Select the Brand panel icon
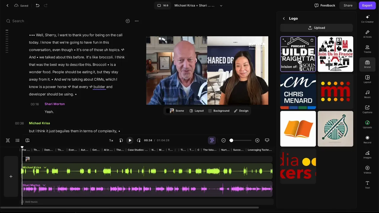 coord(367,64)
